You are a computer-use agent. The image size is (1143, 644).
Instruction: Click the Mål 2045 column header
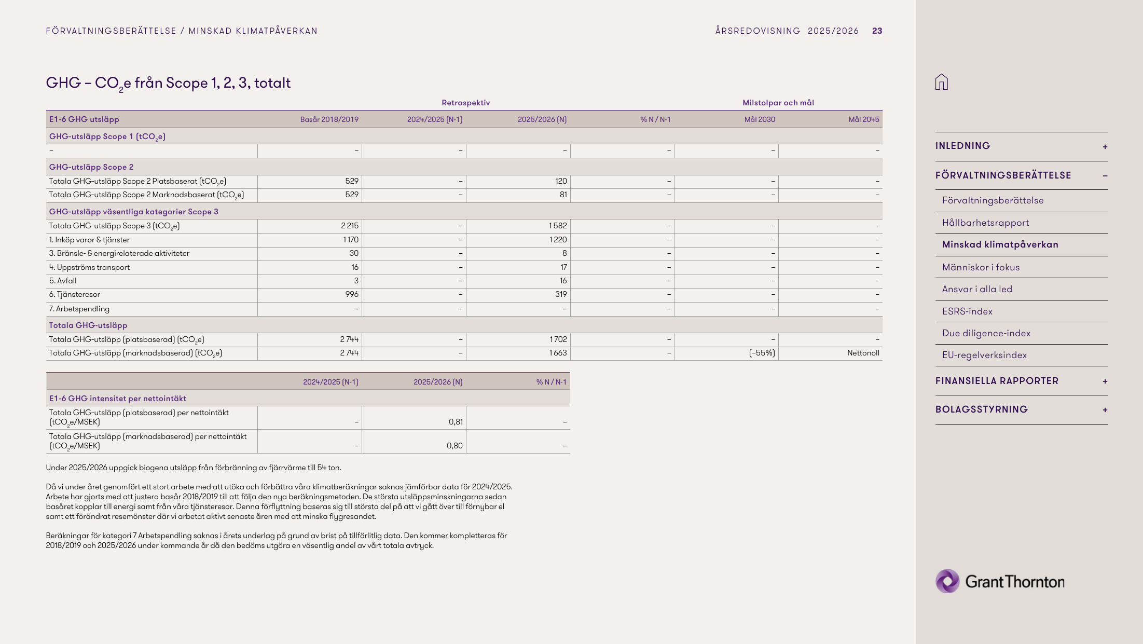(864, 119)
